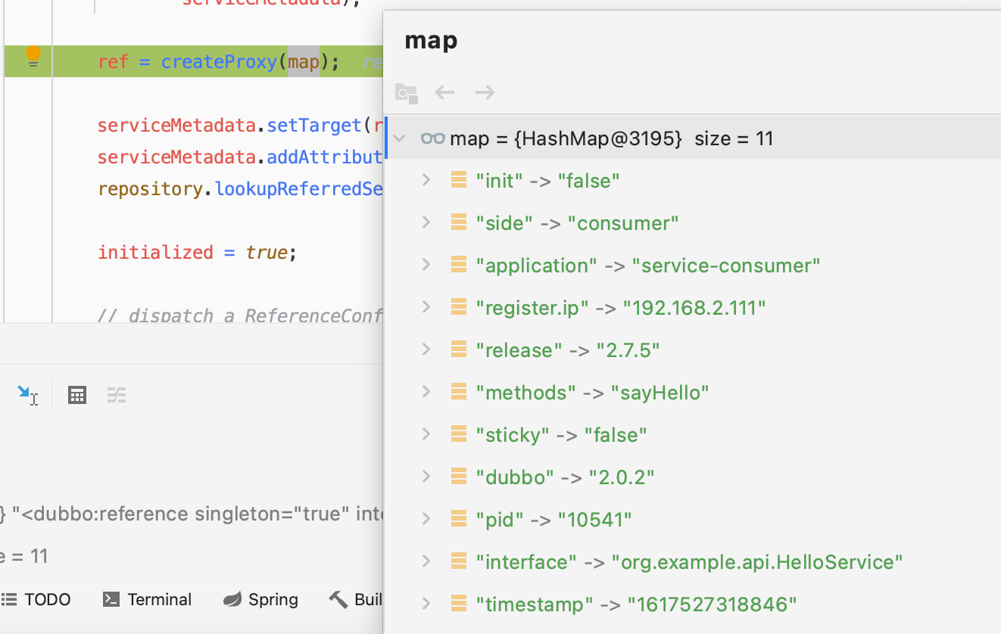Click the highlighted map argument in editor
Image resolution: width=1001 pixels, height=634 pixels.
304,61
